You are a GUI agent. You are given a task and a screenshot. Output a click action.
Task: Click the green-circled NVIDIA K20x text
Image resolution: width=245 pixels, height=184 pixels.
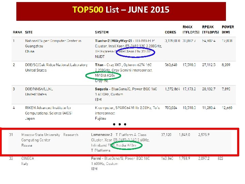[x=105, y=76]
